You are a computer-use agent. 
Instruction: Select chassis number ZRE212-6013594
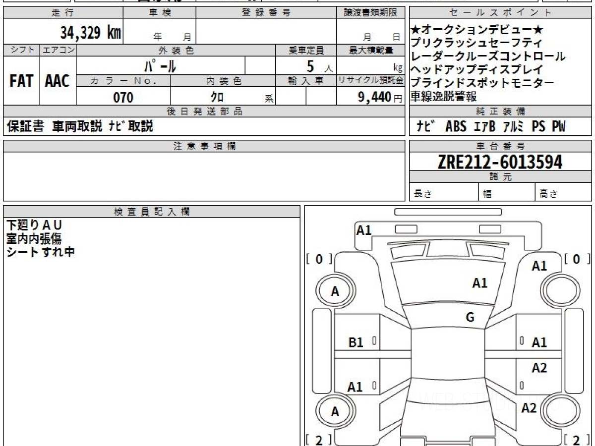coord(500,162)
